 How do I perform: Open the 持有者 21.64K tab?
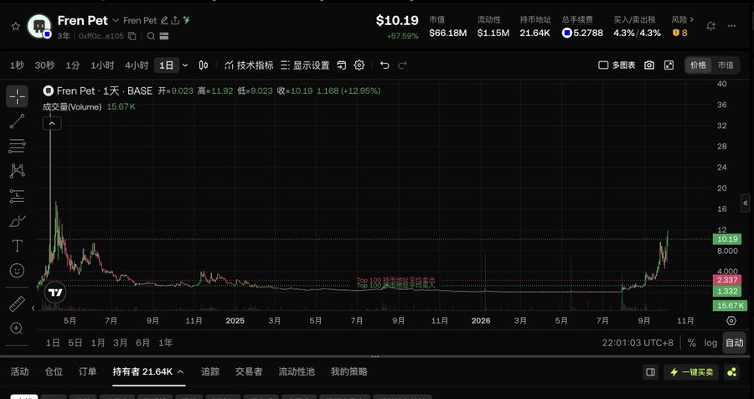[148, 371]
